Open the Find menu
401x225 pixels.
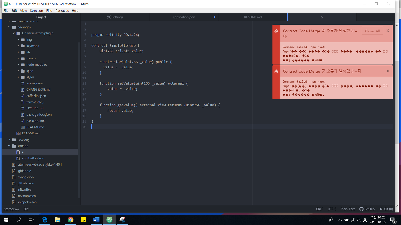(49, 11)
